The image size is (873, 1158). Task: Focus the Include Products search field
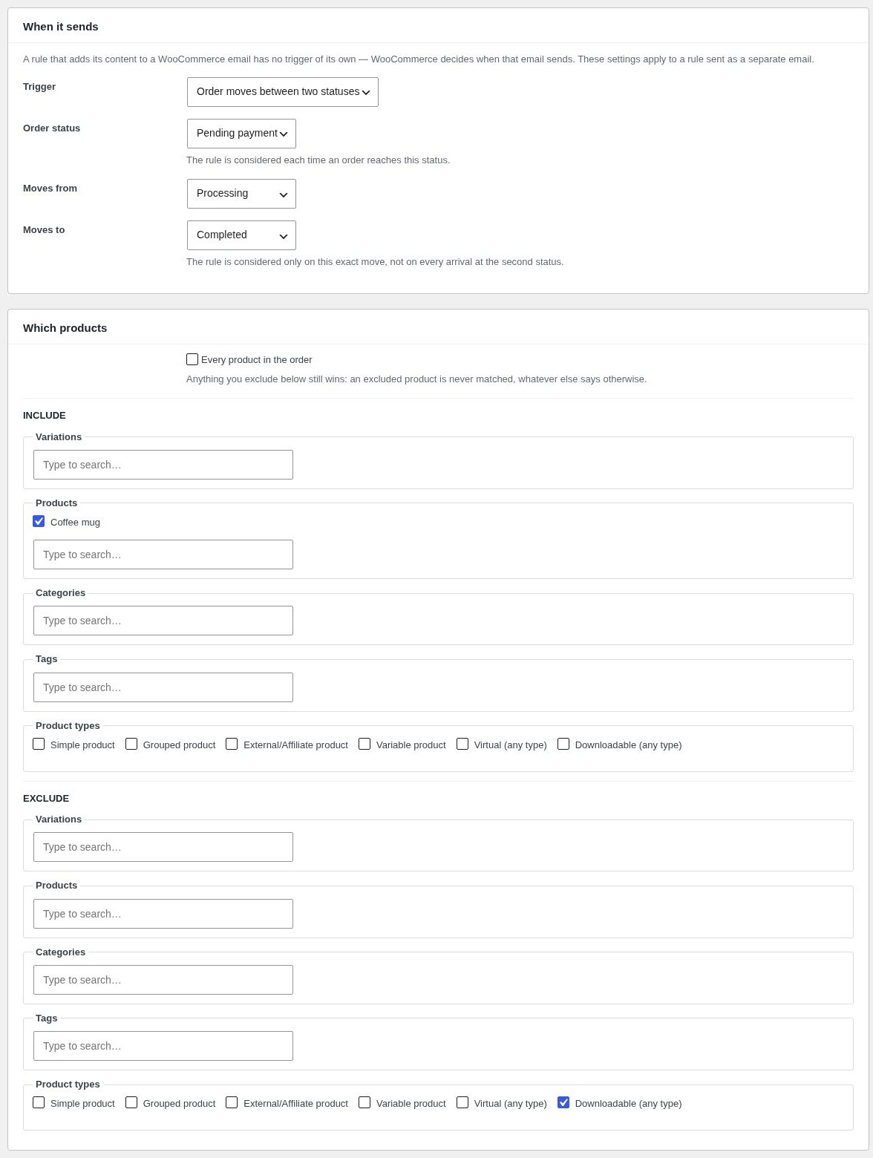point(163,555)
